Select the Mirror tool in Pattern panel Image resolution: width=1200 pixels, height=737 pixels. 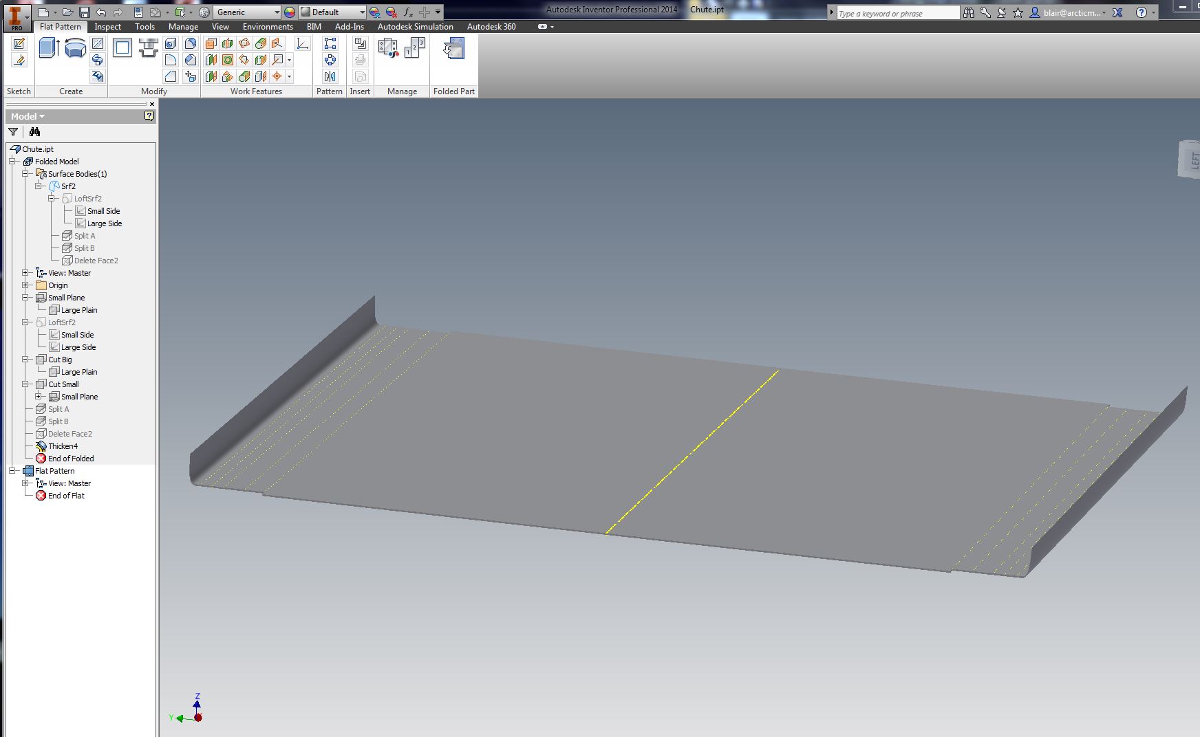(330, 76)
